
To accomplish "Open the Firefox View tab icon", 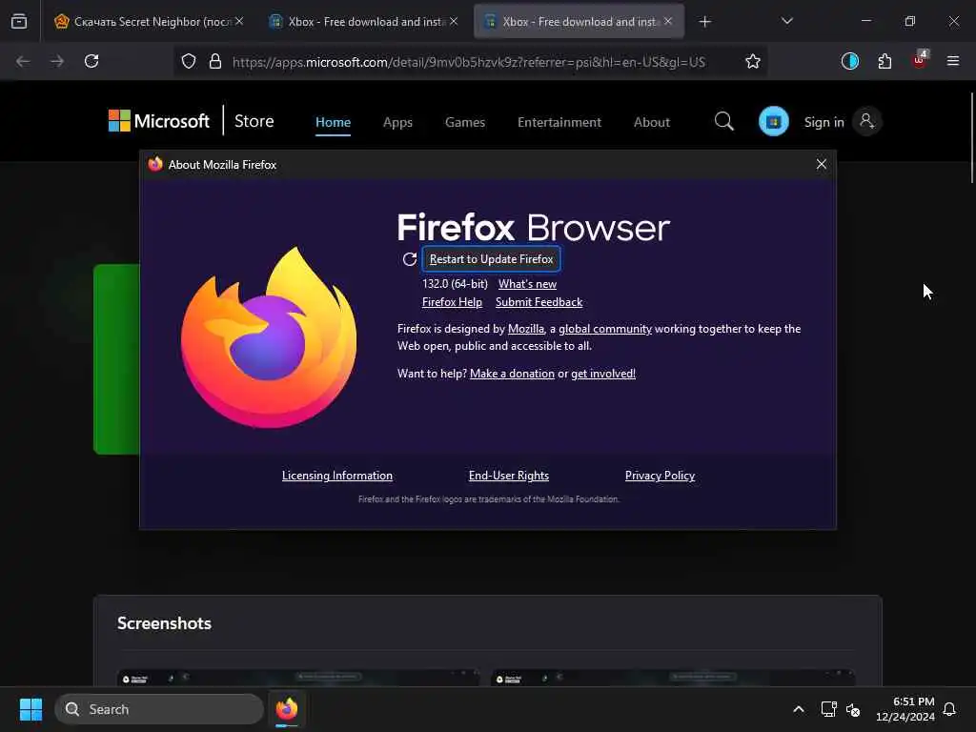I will tap(19, 21).
